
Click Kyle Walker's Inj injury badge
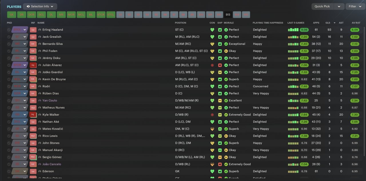[33, 114]
